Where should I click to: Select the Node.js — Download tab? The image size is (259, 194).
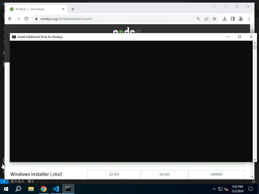37,9
